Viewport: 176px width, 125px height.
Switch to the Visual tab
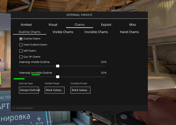coord(53,25)
